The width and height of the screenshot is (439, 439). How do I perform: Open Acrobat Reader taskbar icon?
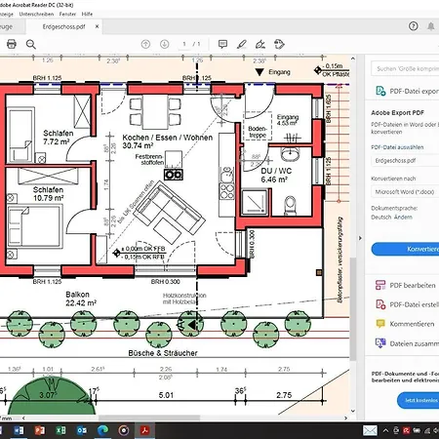tap(144, 430)
